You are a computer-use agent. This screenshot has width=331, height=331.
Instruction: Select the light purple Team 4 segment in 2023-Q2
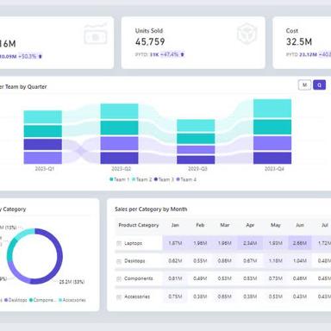point(119,143)
